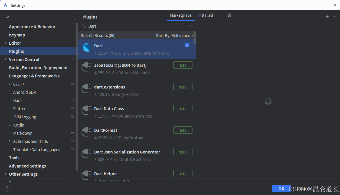Install the Dart Data Class plugin
The width and height of the screenshot is (340, 195).
coord(183,109)
